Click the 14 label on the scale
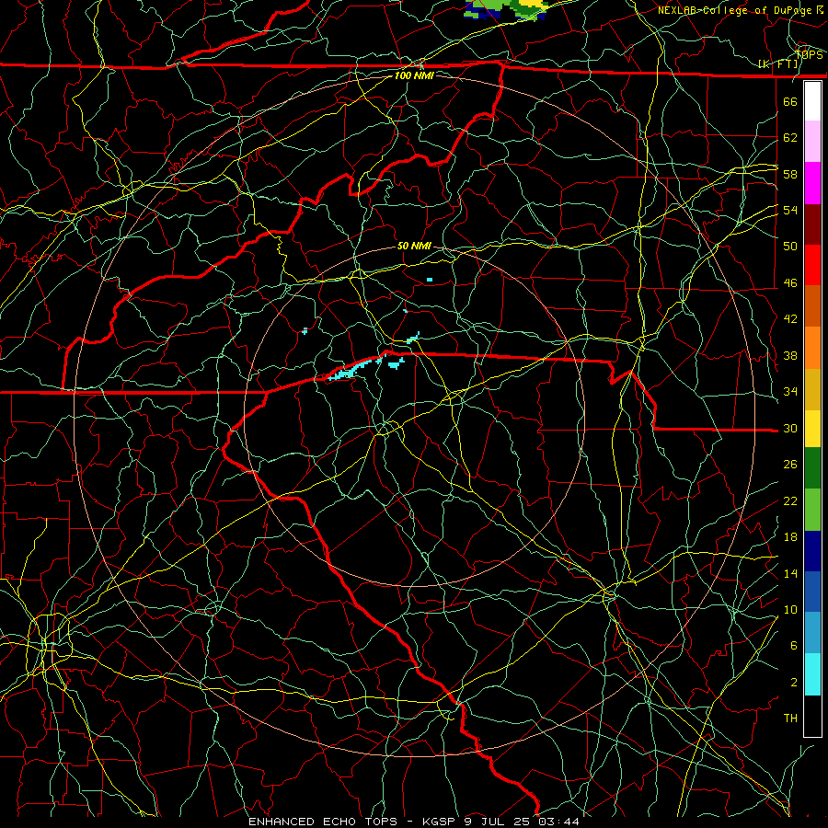This screenshot has height=828, width=828. (x=790, y=573)
